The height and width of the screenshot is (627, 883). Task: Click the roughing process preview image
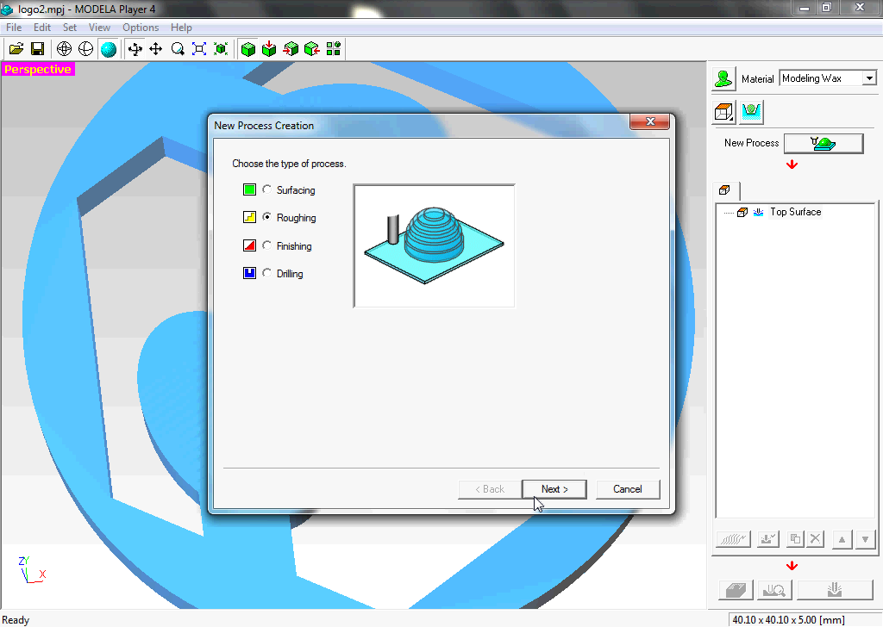(435, 245)
